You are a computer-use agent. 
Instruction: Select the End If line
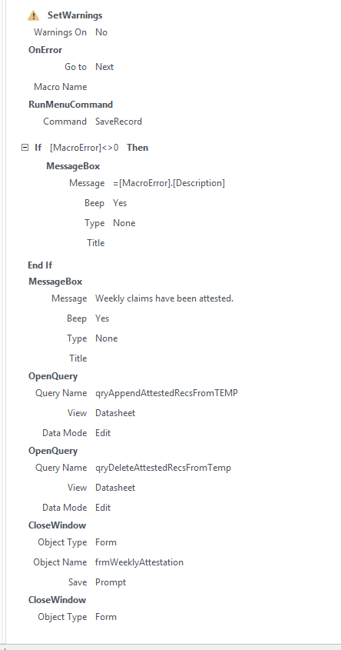(x=40, y=265)
